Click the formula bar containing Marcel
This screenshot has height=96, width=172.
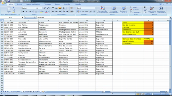[103, 17]
